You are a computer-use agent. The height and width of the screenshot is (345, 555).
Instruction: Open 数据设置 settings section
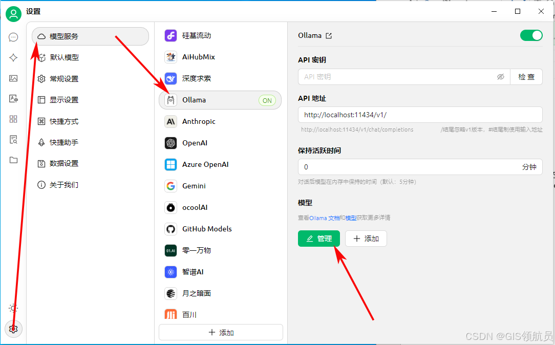[90, 163]
